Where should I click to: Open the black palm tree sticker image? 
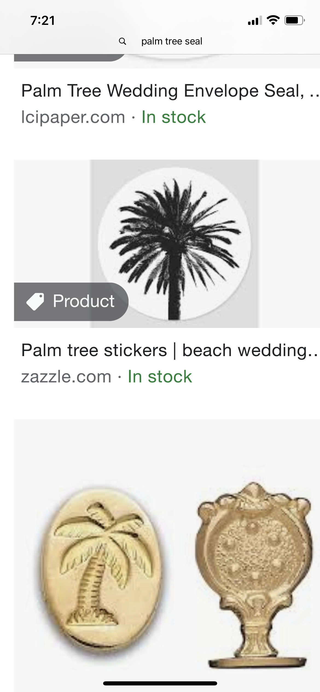click(174, 244)
